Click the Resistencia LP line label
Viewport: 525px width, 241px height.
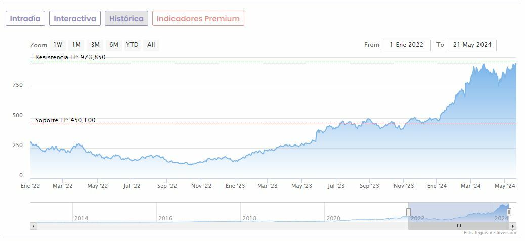tap(70, 57)
